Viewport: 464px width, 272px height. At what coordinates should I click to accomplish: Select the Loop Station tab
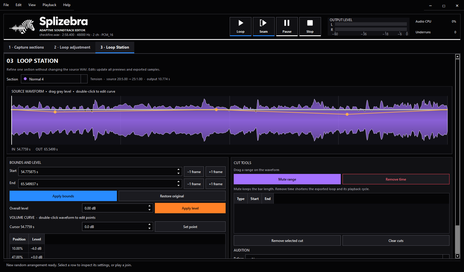[x=115, y=47]
